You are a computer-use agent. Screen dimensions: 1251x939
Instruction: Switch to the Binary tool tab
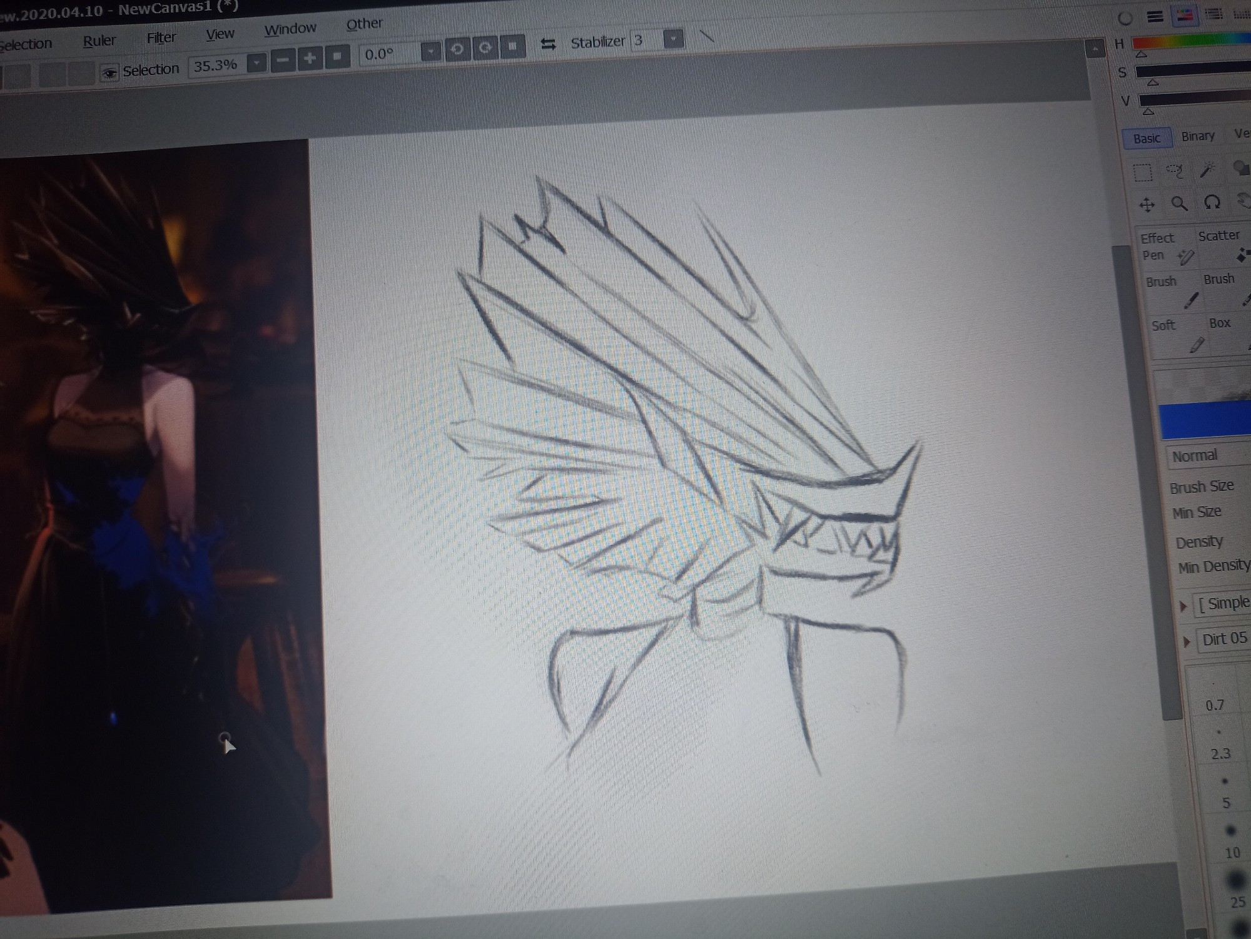click(1198, 136)
